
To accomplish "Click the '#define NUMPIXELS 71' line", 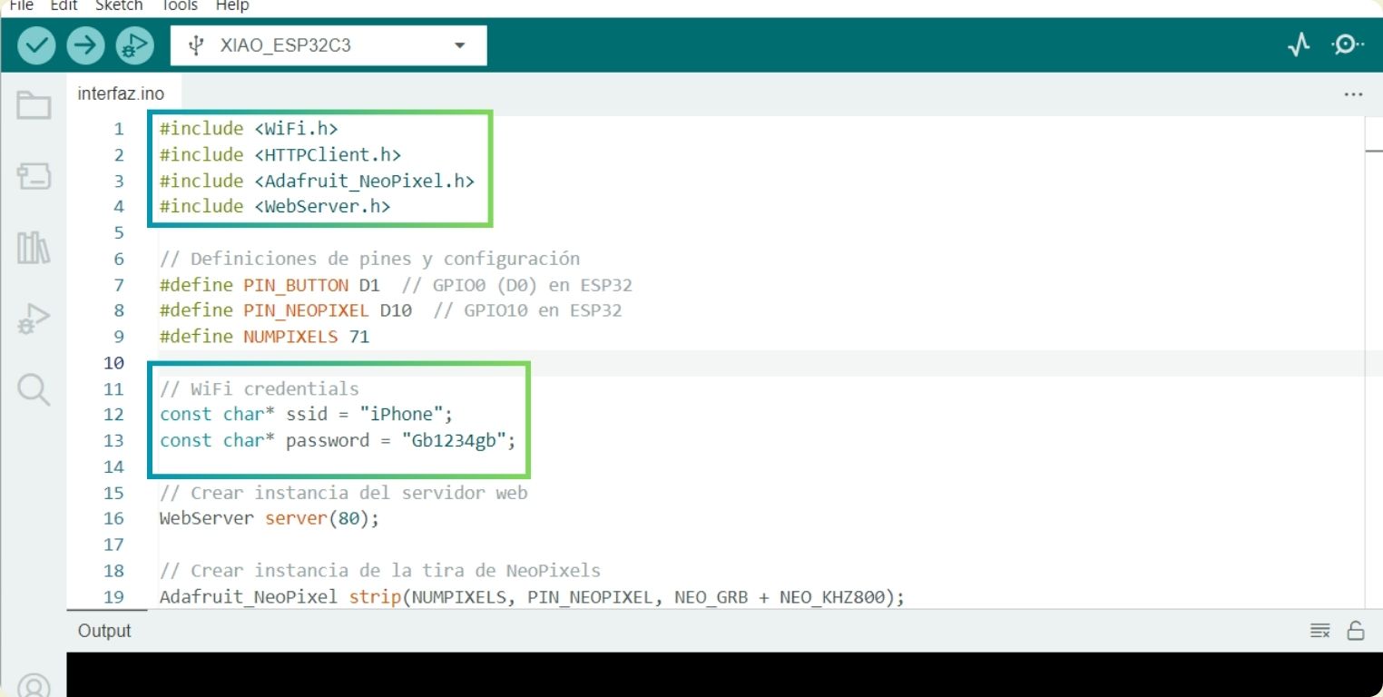I will [x=264, y=337].
